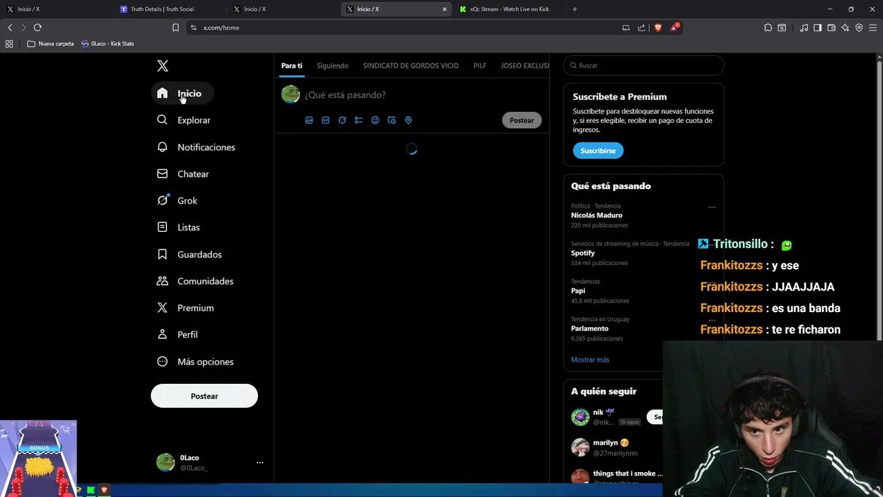Expand Más opciones in the sidebar
This screenshot has height=497, width=883.
point(195,362)
